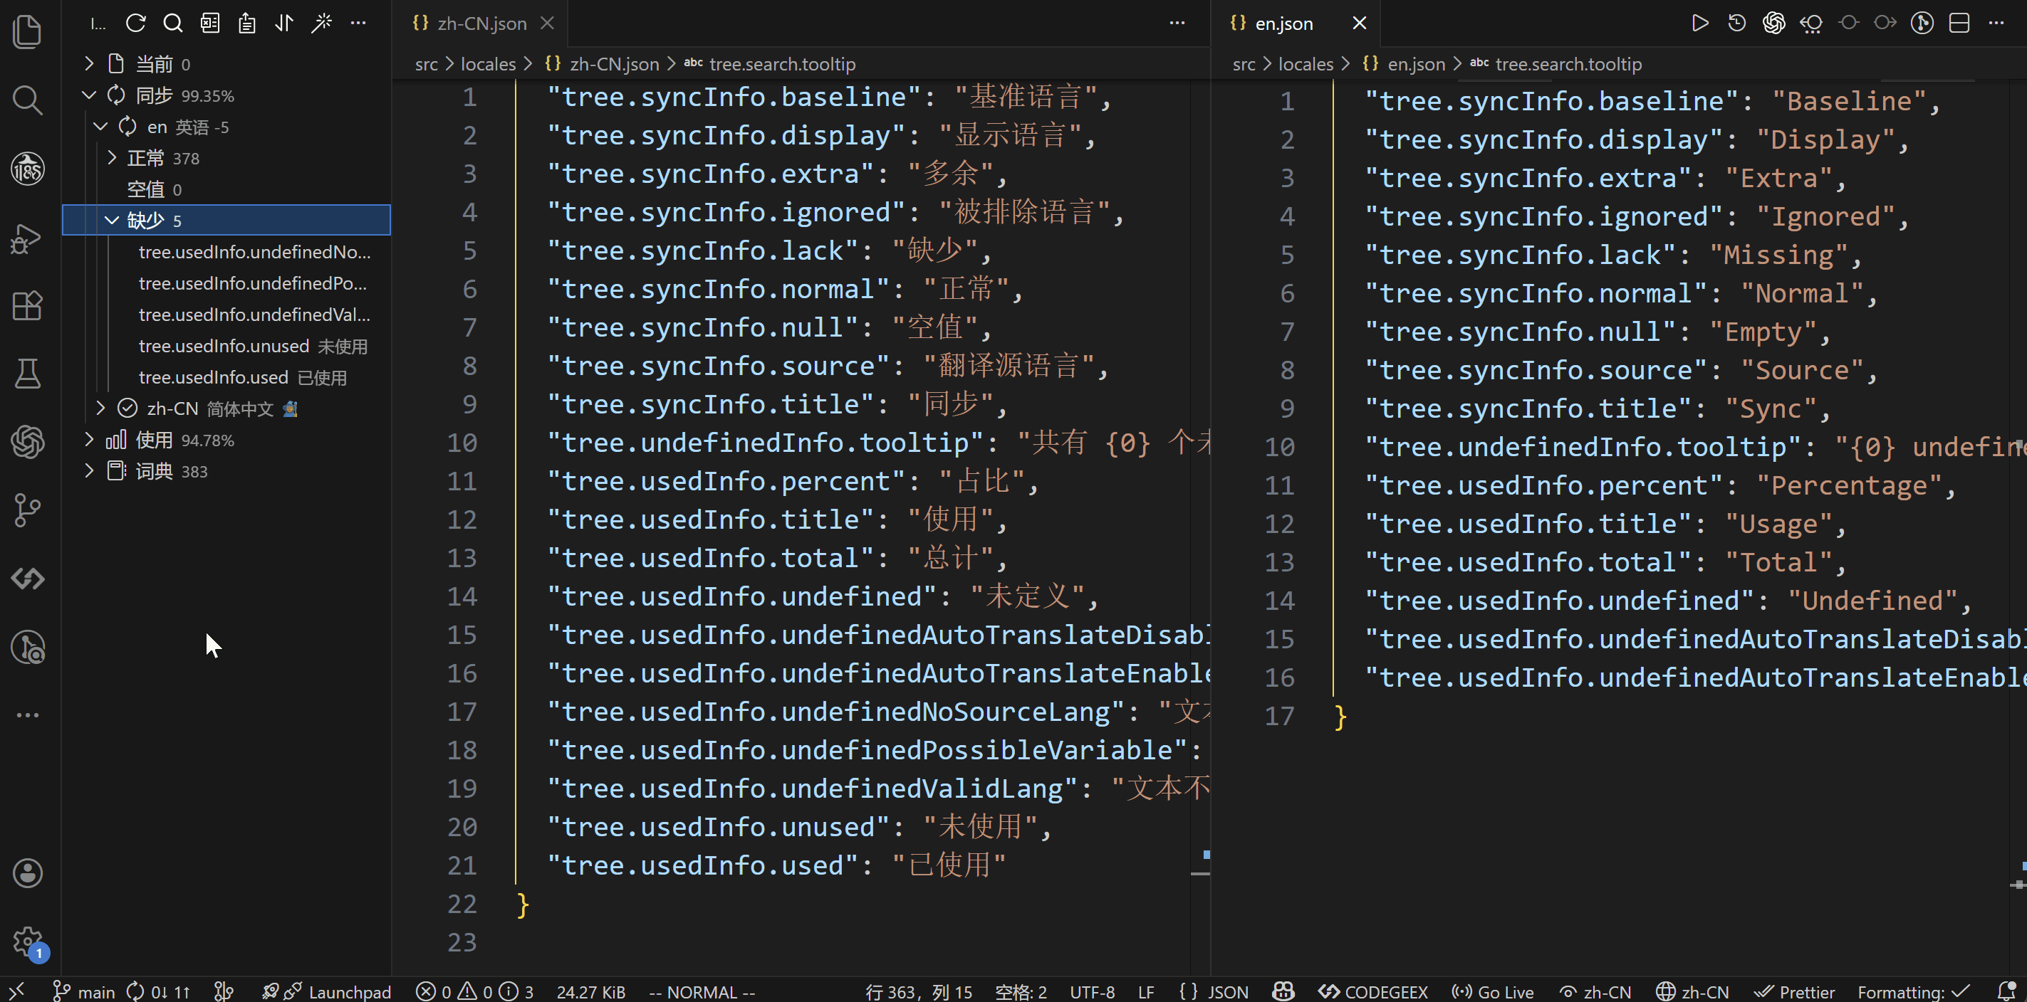
Task: Click the magic wand fix icon
Action: coord(321,23)
